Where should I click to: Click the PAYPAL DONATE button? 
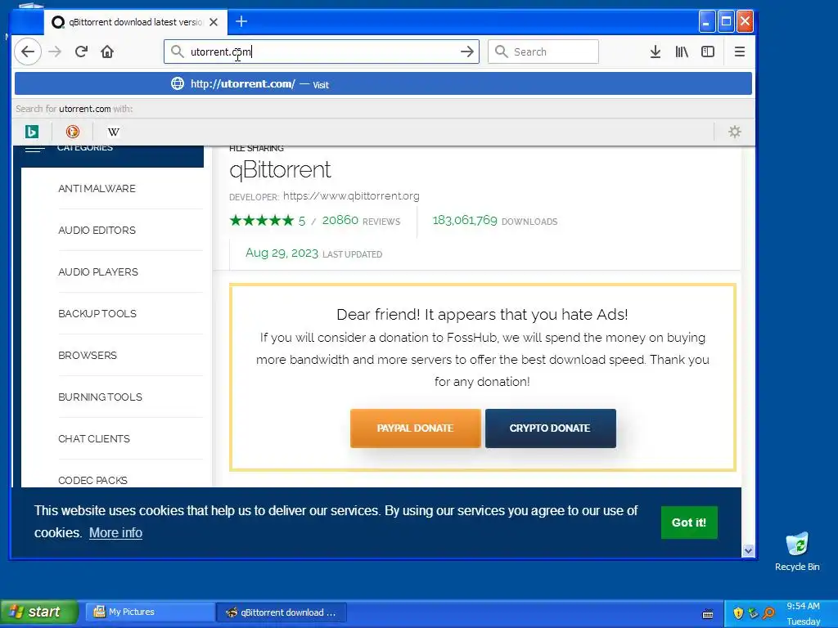point(415,428)
